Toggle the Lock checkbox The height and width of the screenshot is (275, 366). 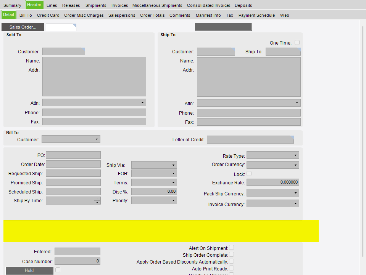click(249, 174)
